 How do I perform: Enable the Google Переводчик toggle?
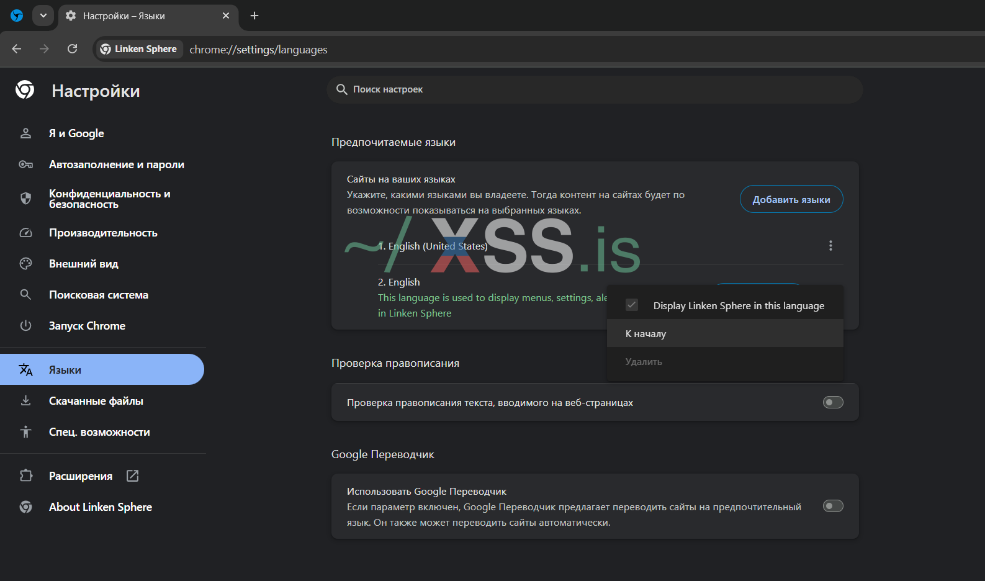coord(832,507)
